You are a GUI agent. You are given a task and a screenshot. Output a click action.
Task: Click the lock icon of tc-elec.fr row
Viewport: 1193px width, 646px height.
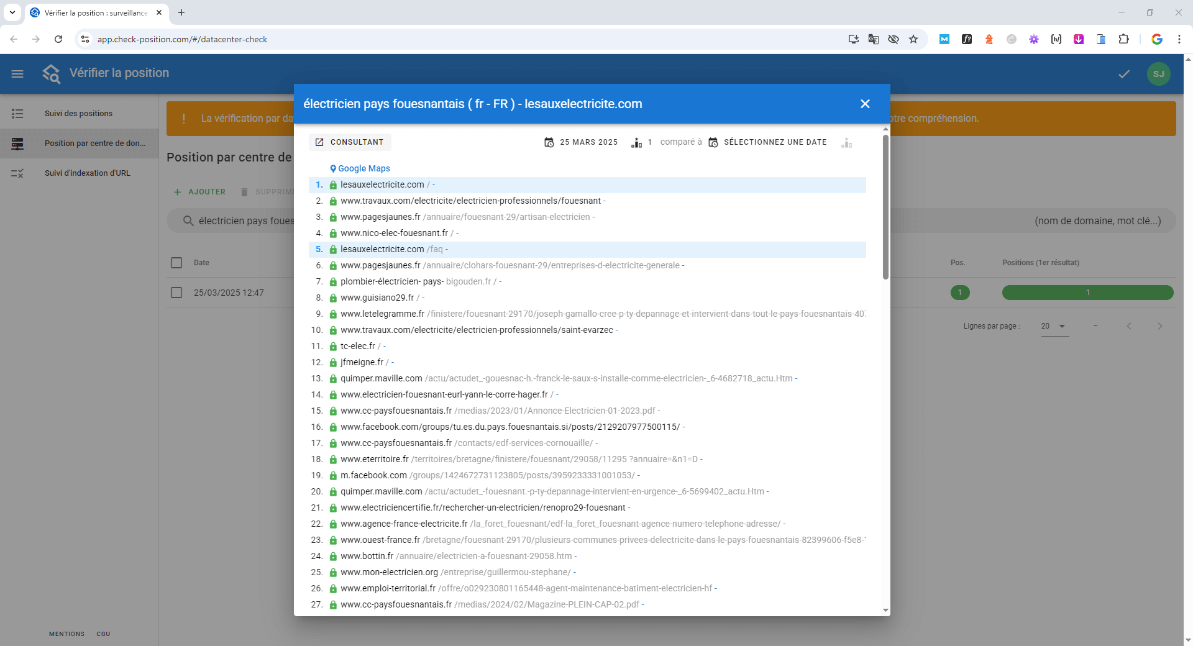click(x=333, y=347)
